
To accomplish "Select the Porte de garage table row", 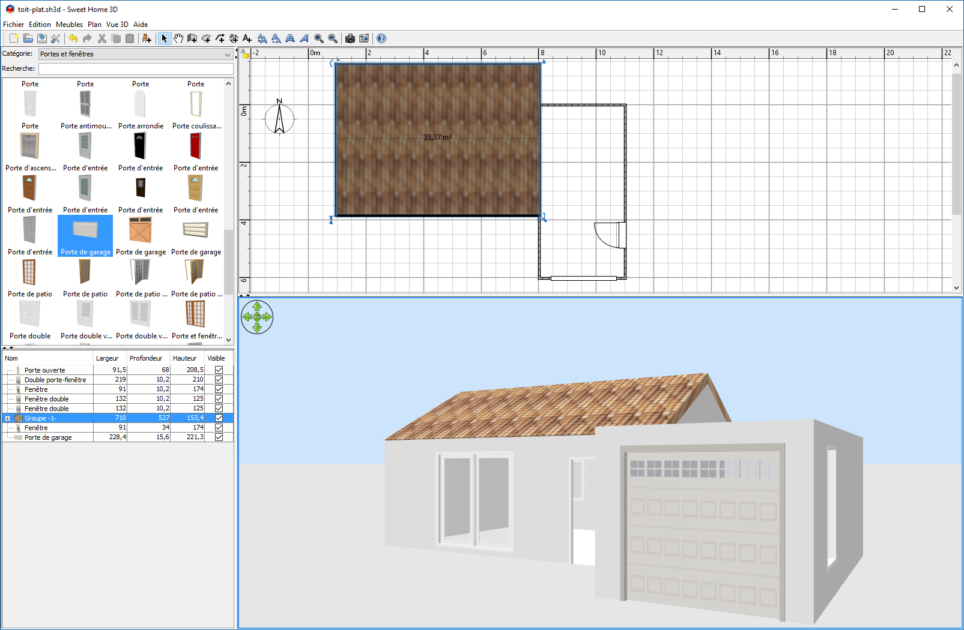I will [118, 437].
